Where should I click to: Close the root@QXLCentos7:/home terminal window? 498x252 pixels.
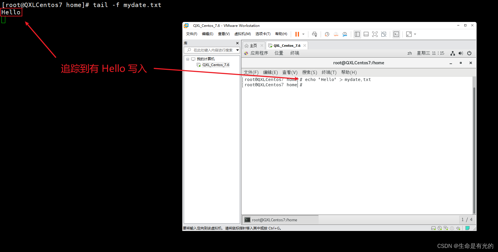[x=471, y=63]
